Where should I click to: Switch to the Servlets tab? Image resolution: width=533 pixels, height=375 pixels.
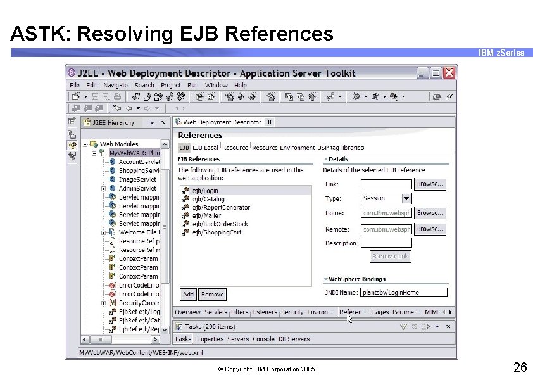(216, 312)
